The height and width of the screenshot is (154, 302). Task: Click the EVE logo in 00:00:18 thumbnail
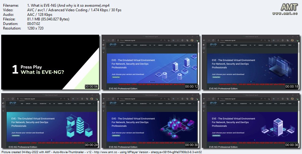click(x=213, y=45)
